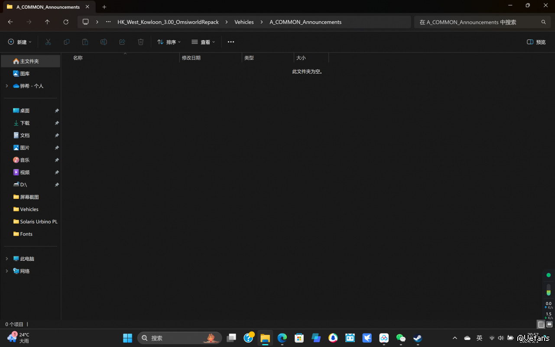Open the 排序 sort dropdown

169,42
